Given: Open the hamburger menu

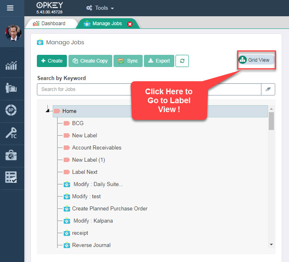Looking at the screenshot, I should (10, 8).
